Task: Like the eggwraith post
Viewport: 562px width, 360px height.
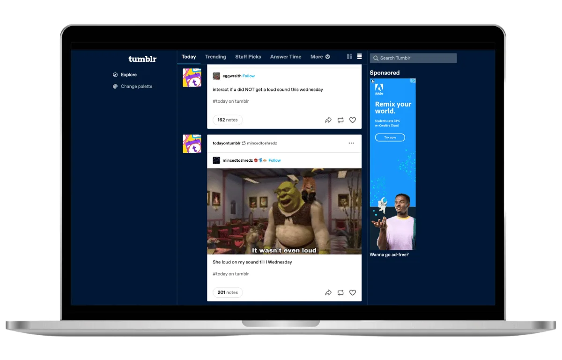Action: coord(353,120)
